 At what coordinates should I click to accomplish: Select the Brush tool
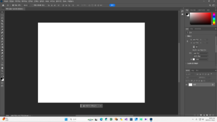coord(2,36)
